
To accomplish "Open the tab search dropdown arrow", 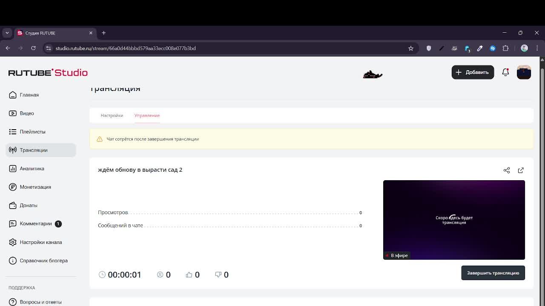I will click(x=7, y=33).
